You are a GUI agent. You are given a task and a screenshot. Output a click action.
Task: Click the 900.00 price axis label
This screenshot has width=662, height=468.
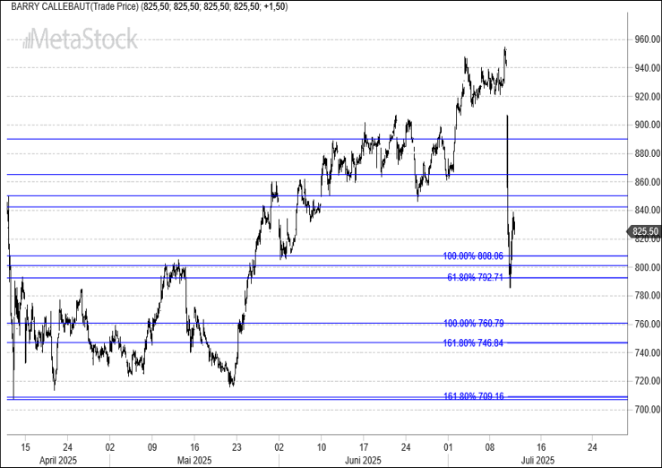click(648, 125)
